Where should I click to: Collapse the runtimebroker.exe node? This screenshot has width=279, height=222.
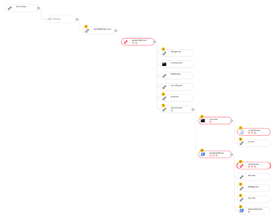click(116, 31)
